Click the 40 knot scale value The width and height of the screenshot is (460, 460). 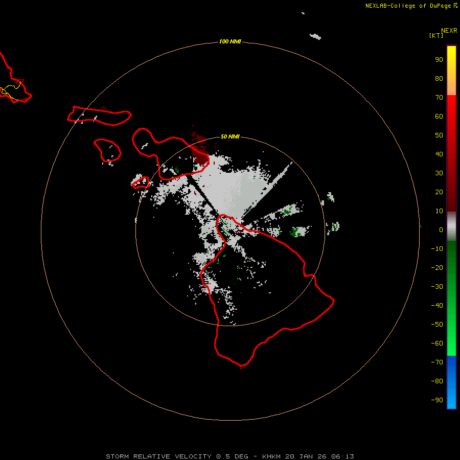coord(439,154)
